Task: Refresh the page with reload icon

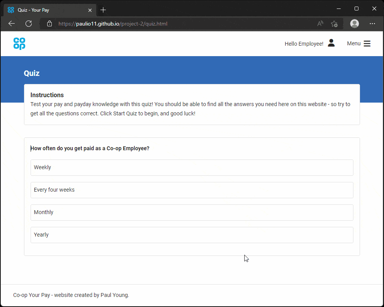Action: click(29, 24)
